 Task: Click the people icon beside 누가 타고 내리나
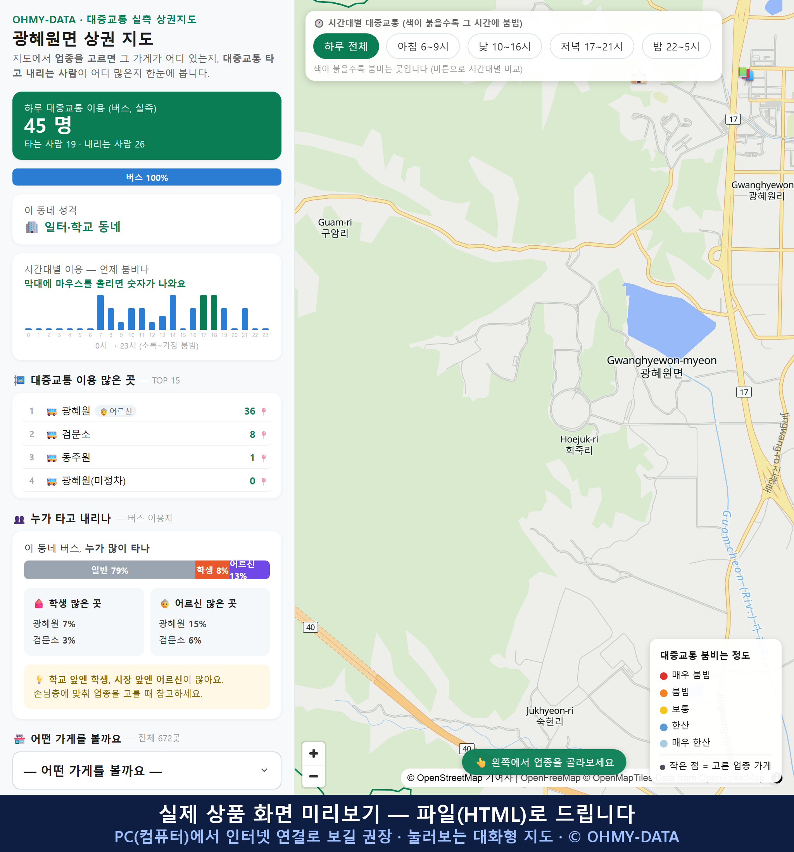coord(19,519)
